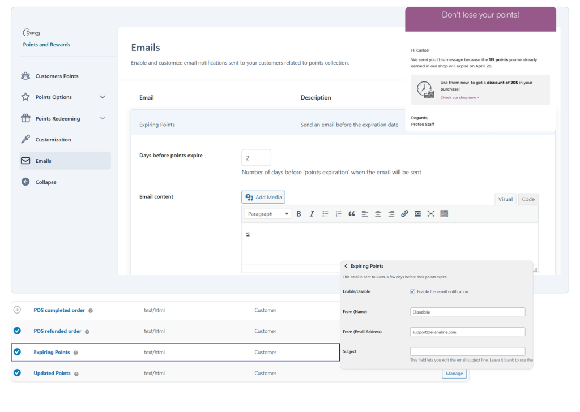
Task: Click the Subject input field
Action: [467, 351]
